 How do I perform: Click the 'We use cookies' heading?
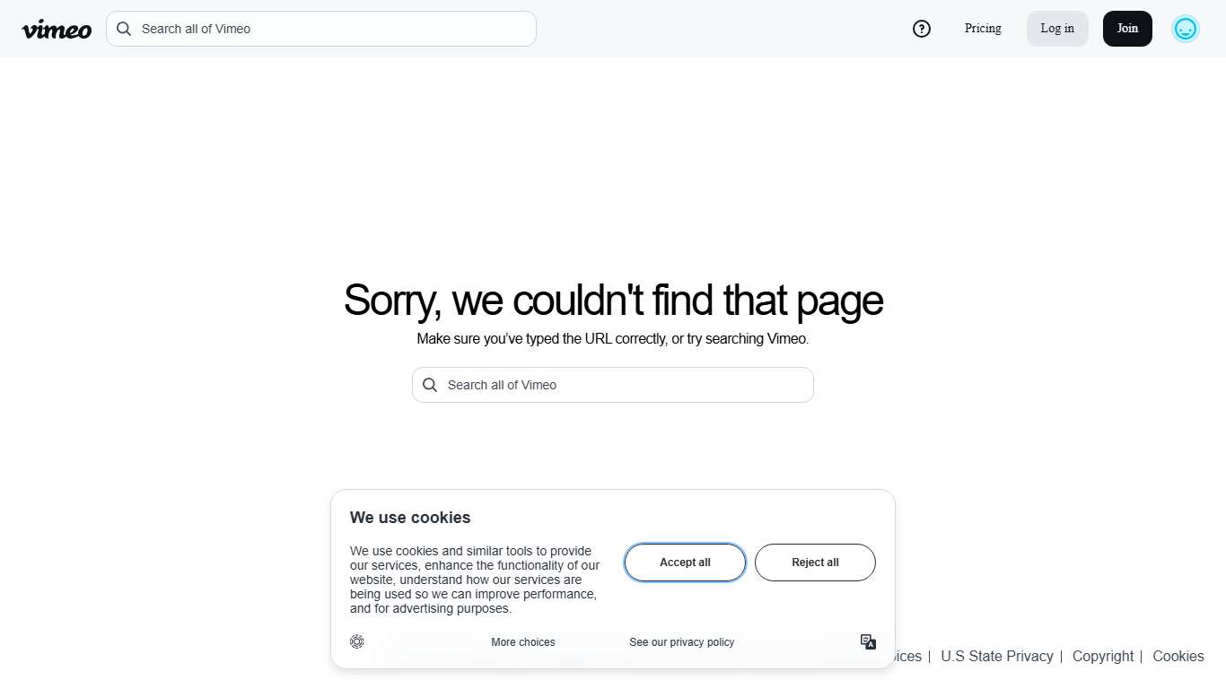pos(410,518)
